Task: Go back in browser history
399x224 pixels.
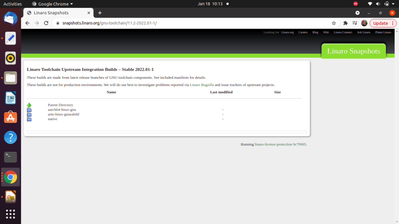Action: pos(28,23)
